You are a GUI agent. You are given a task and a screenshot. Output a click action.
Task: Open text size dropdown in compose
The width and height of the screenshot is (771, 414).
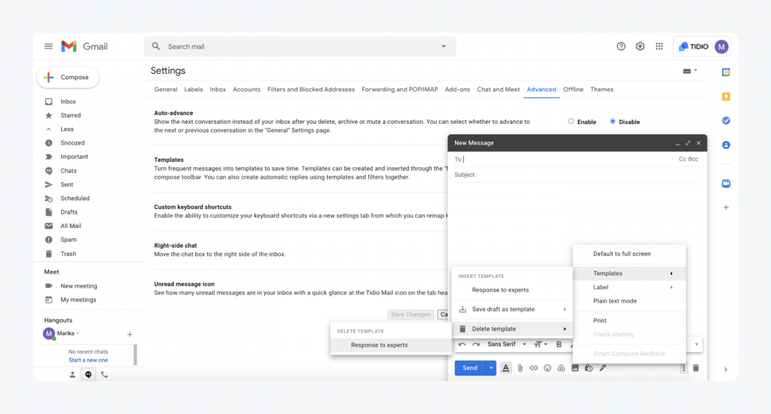pos(540,345)
